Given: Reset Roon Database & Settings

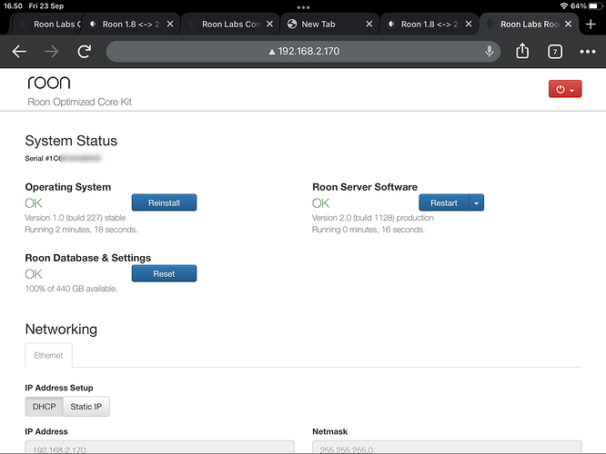Looking at the screenshot, I should [x=165, y=274].
